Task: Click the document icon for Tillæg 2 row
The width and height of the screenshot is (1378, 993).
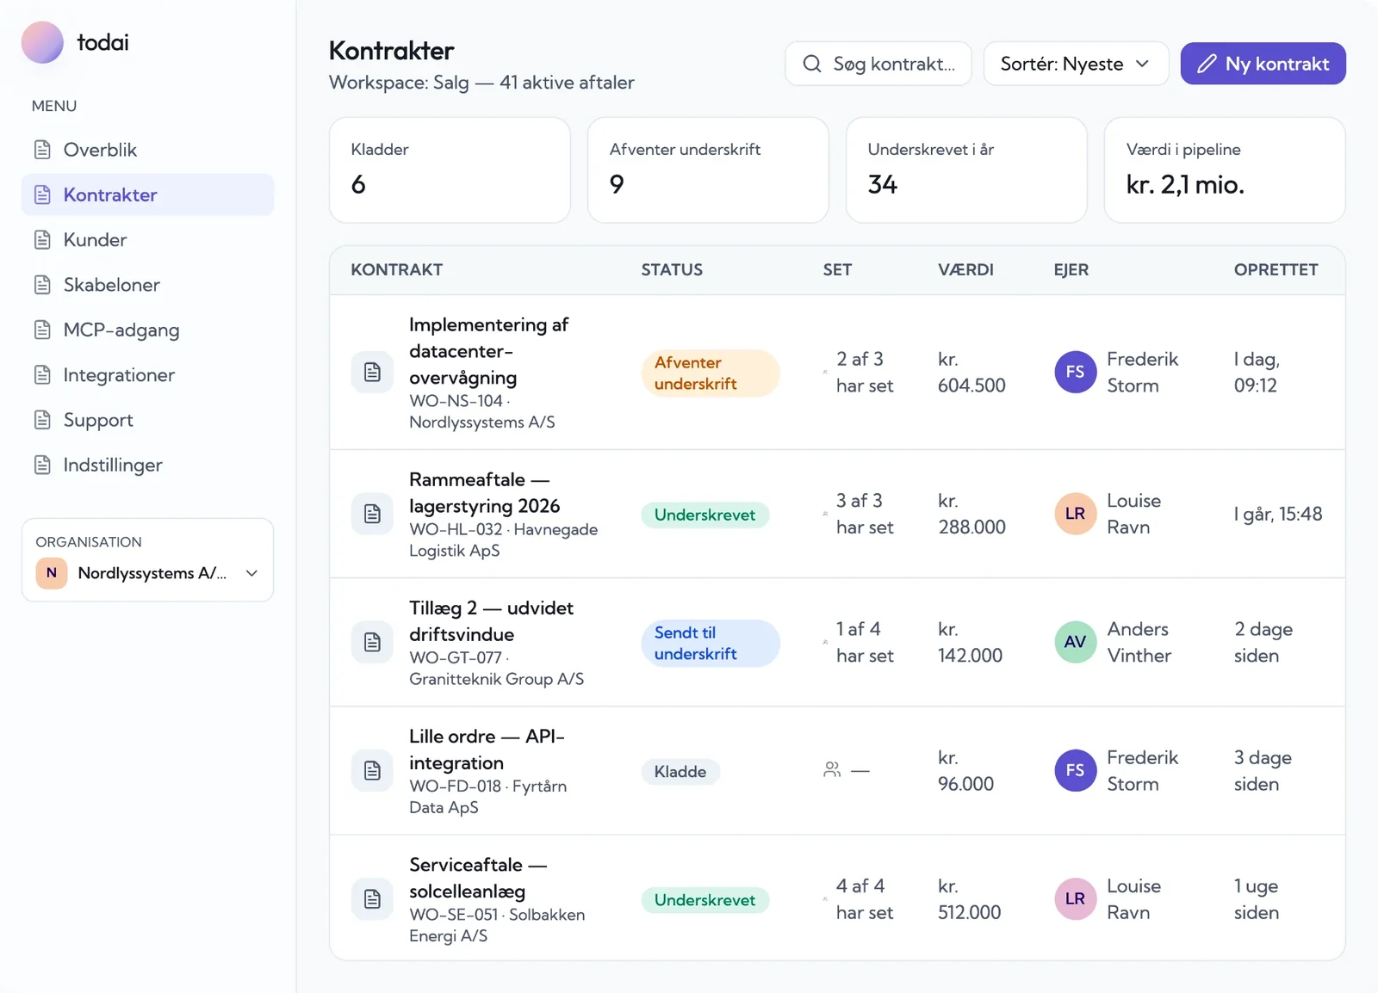Action: [x=372, y=642]
